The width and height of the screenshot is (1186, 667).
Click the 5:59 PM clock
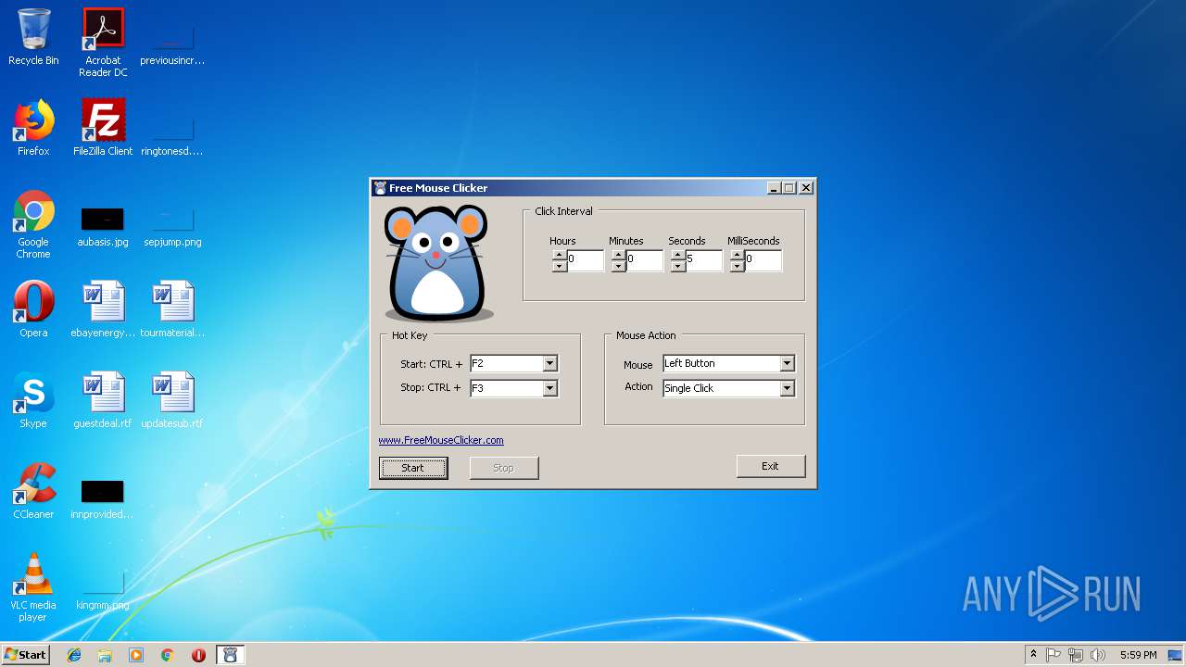[x=1139, y=655]
